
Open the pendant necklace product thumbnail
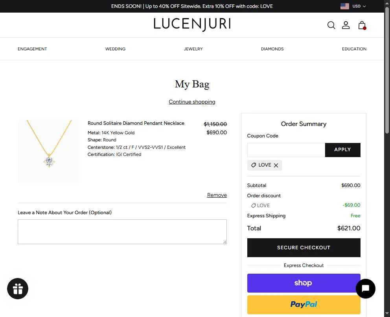click(x=49, y=151)
